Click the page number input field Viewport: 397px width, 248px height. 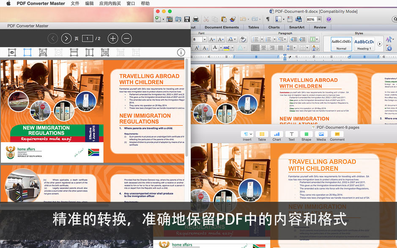tap(88, 38)
